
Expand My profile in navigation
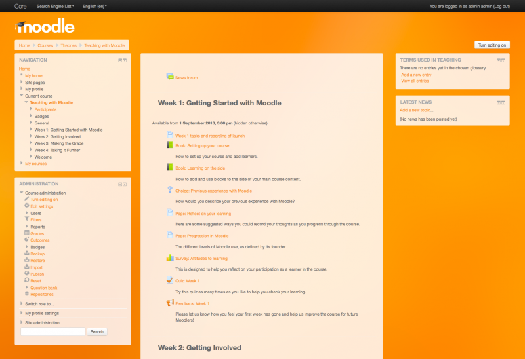[x=22, y=88]
